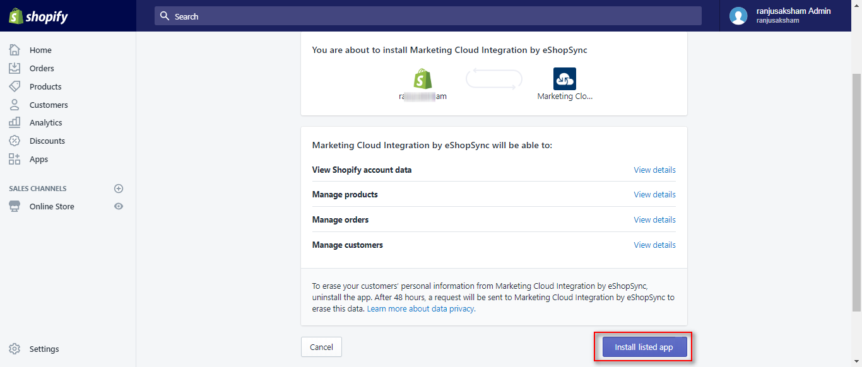Add a sales channel with plus icon

tap(119, 189)
